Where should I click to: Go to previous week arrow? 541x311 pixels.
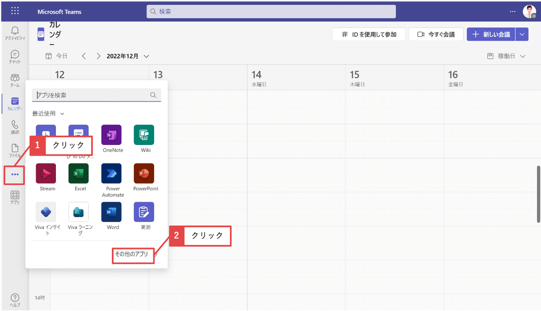[x=84, y=56]
